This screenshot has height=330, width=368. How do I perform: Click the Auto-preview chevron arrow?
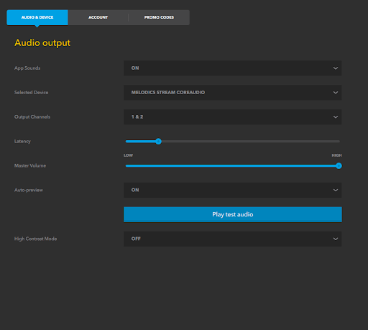pos(336,190)
